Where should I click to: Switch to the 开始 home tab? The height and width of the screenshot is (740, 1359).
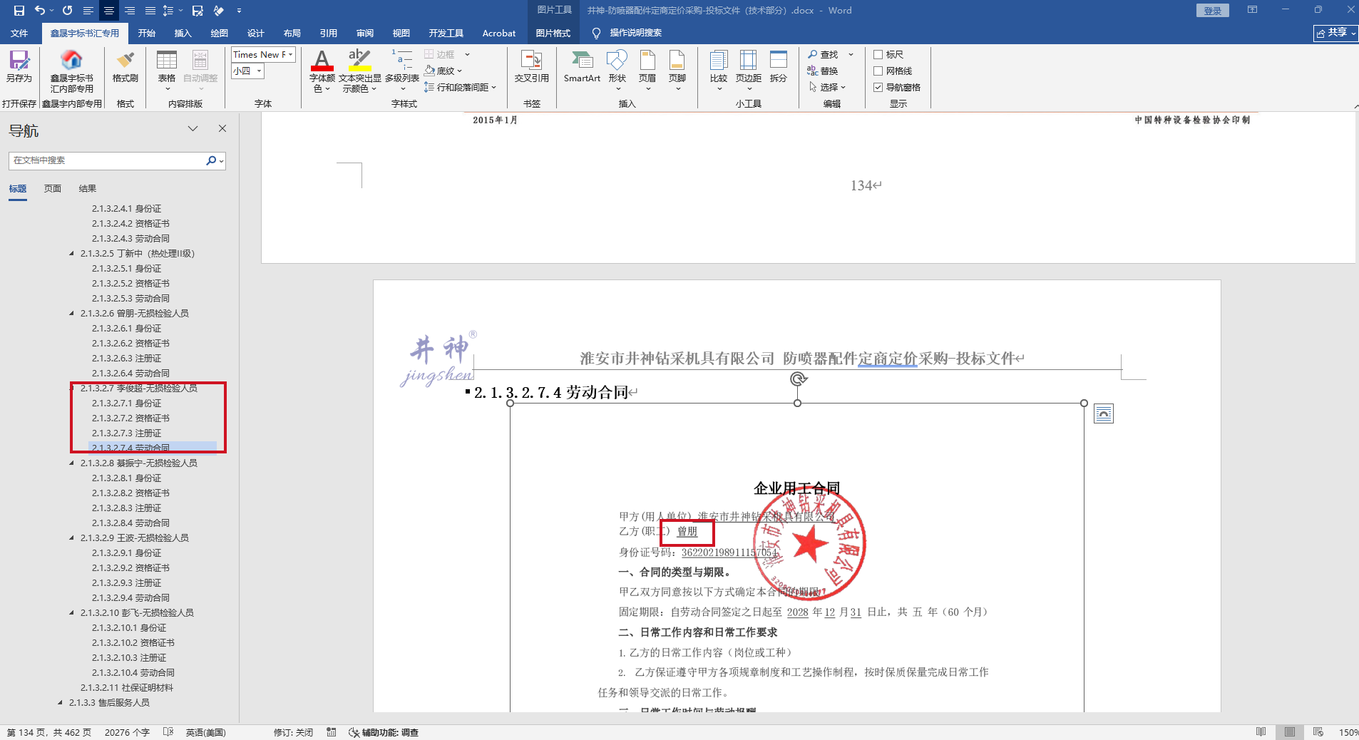(146, 33)
